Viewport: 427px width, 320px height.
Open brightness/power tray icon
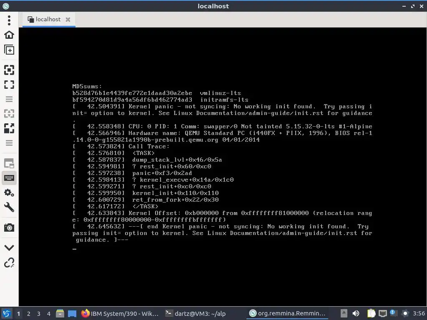[405, 313]
